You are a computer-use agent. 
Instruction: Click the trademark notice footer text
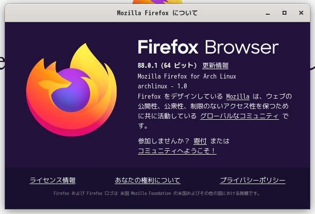157,193
